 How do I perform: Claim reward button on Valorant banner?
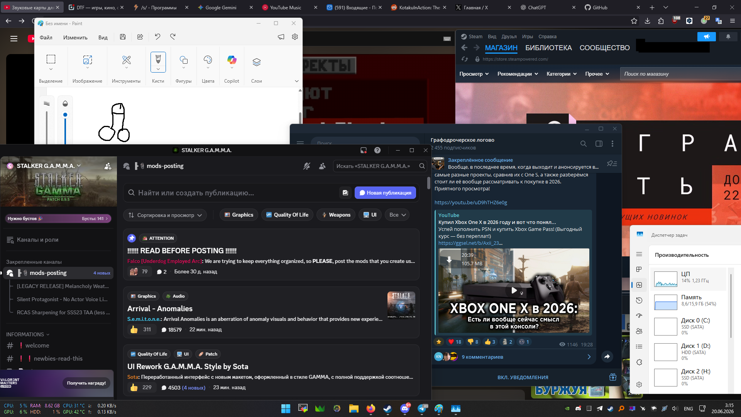pyautogui.click(x=86, y=383)
